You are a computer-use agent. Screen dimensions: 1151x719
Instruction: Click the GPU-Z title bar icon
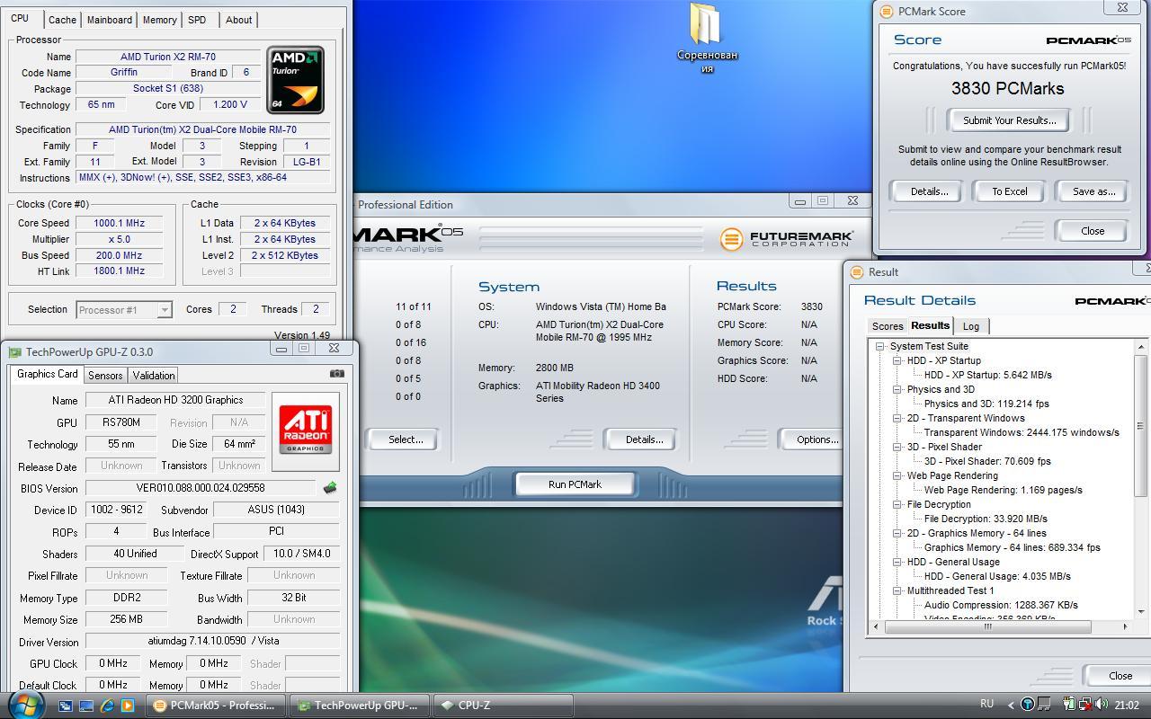coord(13,351)
